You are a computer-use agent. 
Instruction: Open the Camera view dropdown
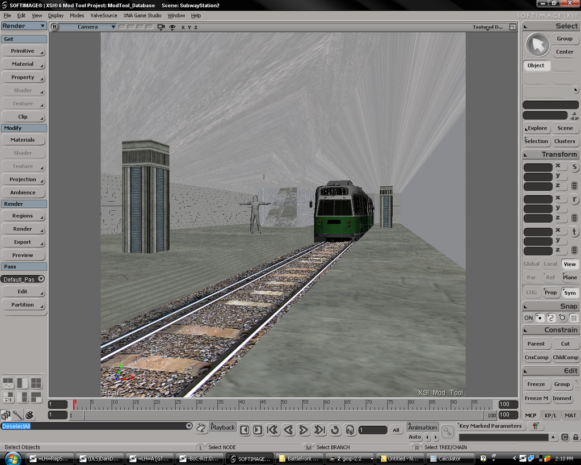pyautogui.click(x=87, y=27)
